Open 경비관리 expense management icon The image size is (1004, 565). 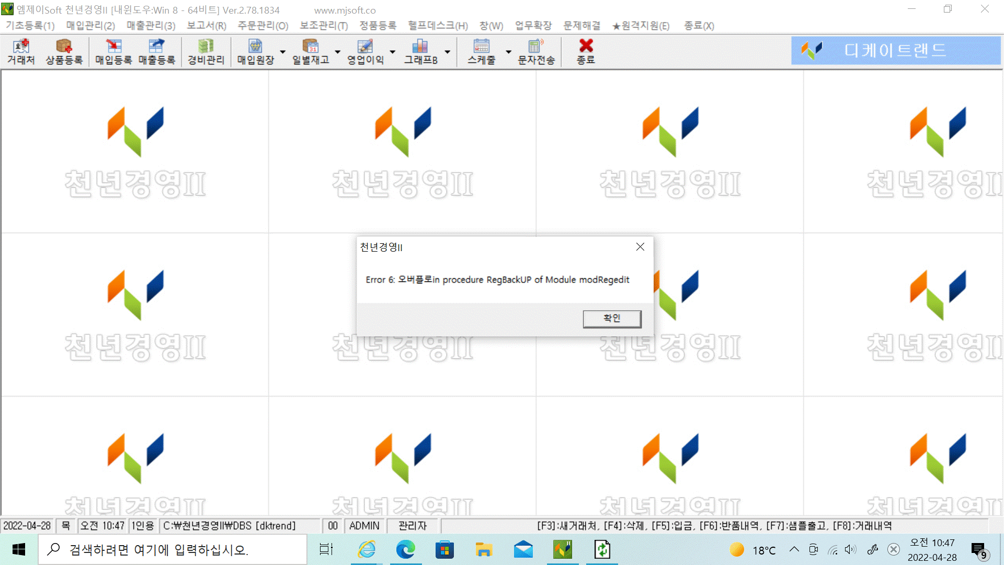[206, 52]
